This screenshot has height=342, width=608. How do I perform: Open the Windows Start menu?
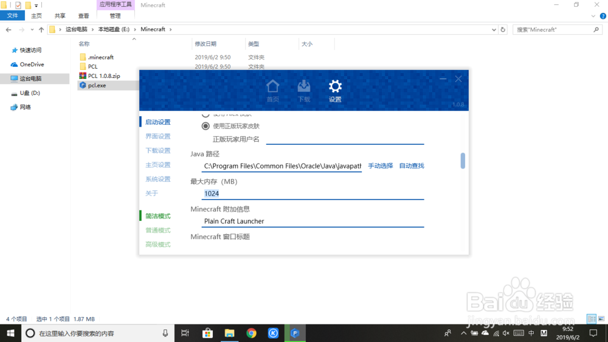(10, 333)
